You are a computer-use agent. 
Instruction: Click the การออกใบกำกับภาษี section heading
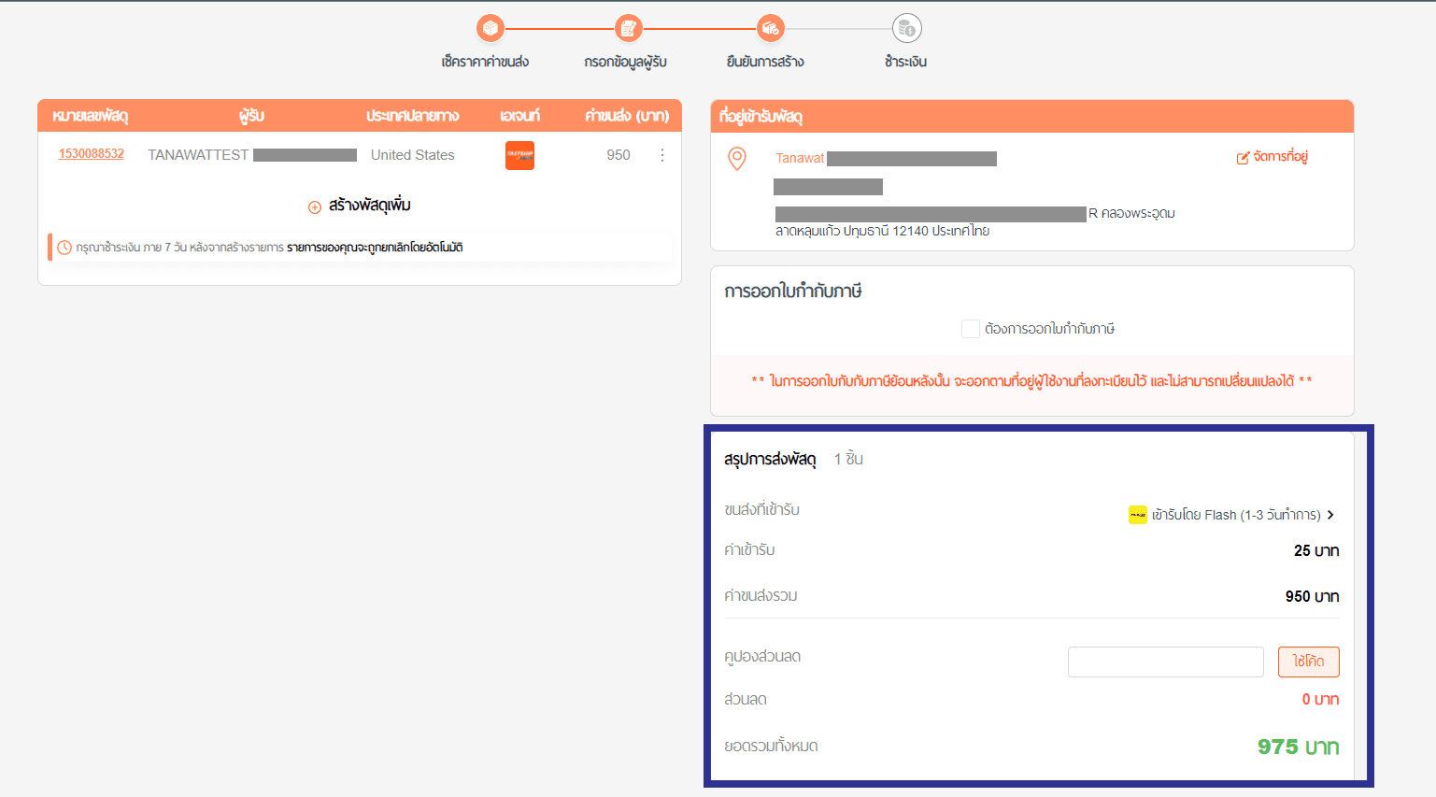click(x=793, y=292)
